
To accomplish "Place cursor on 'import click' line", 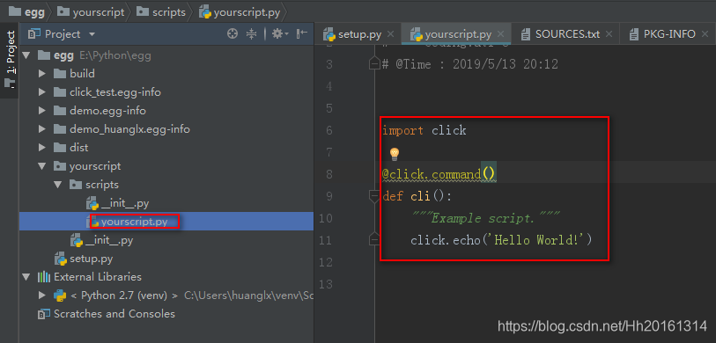I will coord(424,130).
